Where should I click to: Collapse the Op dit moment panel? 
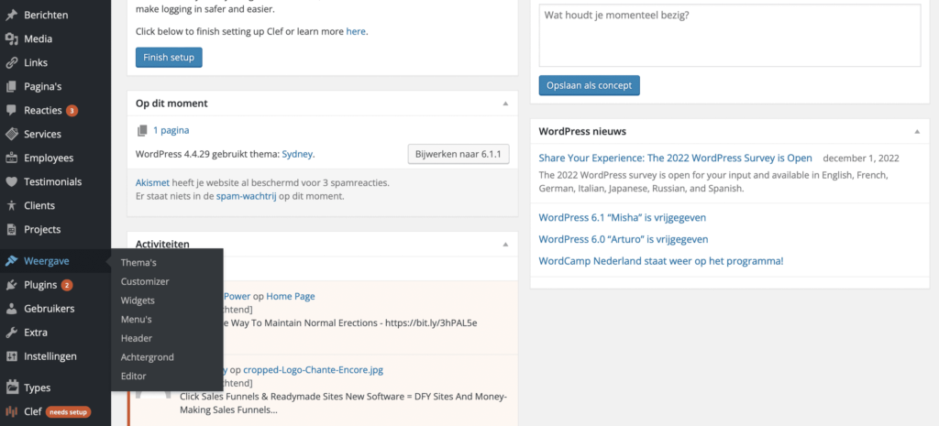coord(505,104)
